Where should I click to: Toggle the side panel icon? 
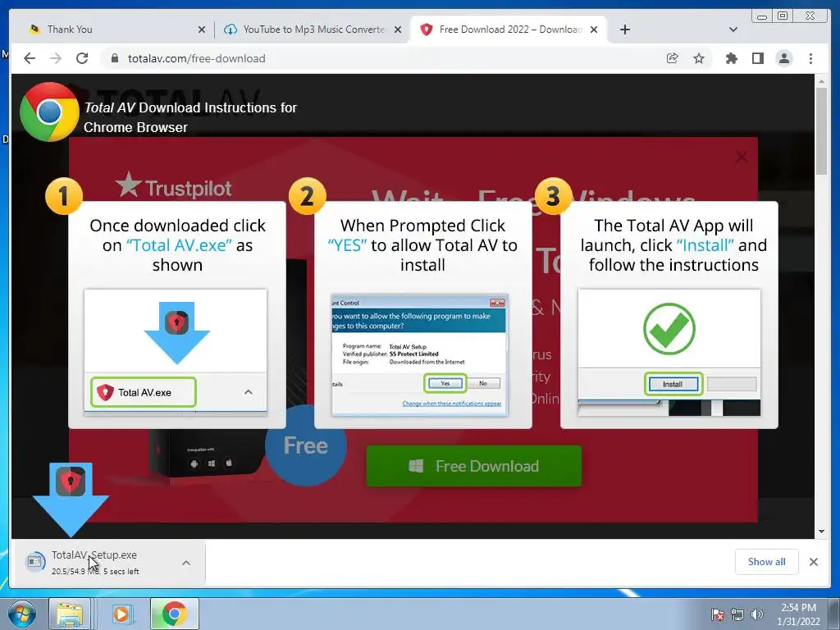[x=757, y=58]
